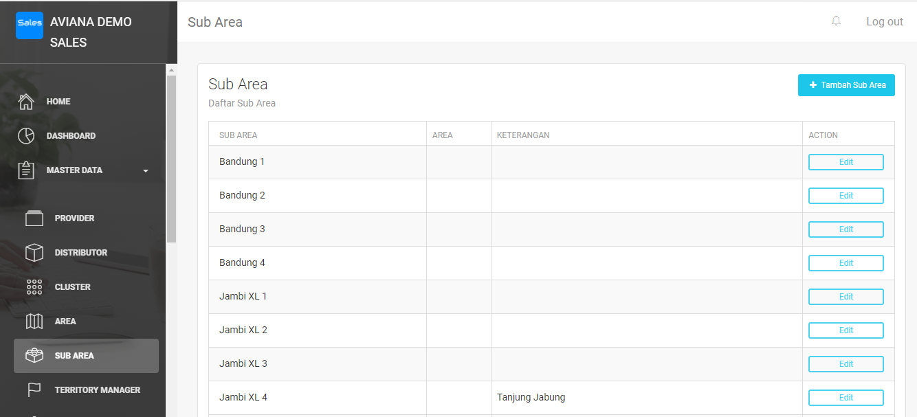
Task: Click the Master Data clipboard icon
Action: [26, 170]
